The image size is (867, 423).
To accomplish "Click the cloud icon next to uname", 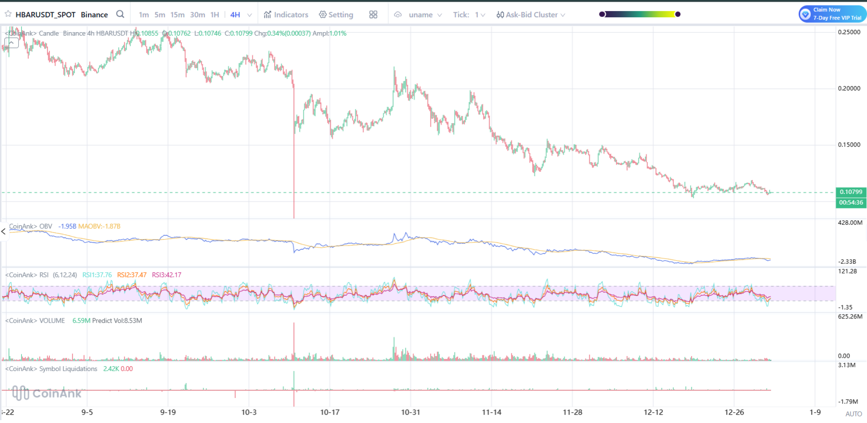I will pos(398,14).
